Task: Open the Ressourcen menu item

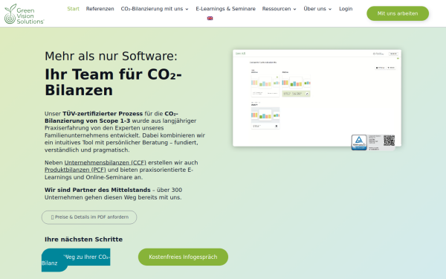Action: coord(277,9)
